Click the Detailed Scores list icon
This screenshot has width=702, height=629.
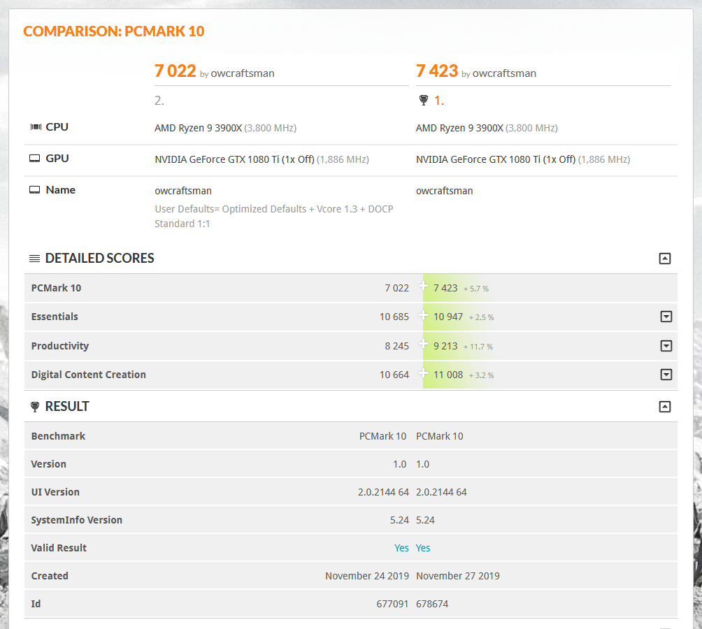click(34, 259)
